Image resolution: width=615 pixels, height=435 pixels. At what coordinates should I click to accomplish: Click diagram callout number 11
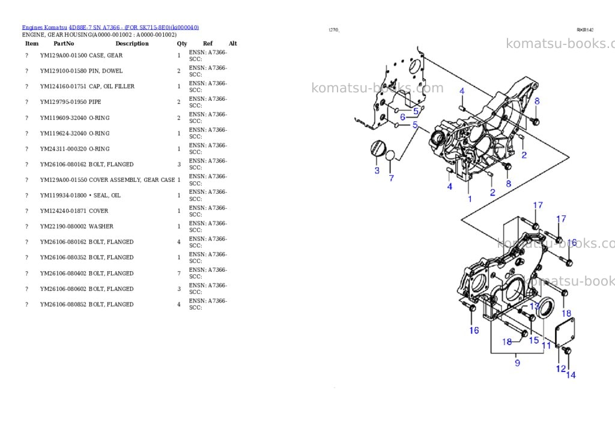pyautogui.click(x=547, y=346)
